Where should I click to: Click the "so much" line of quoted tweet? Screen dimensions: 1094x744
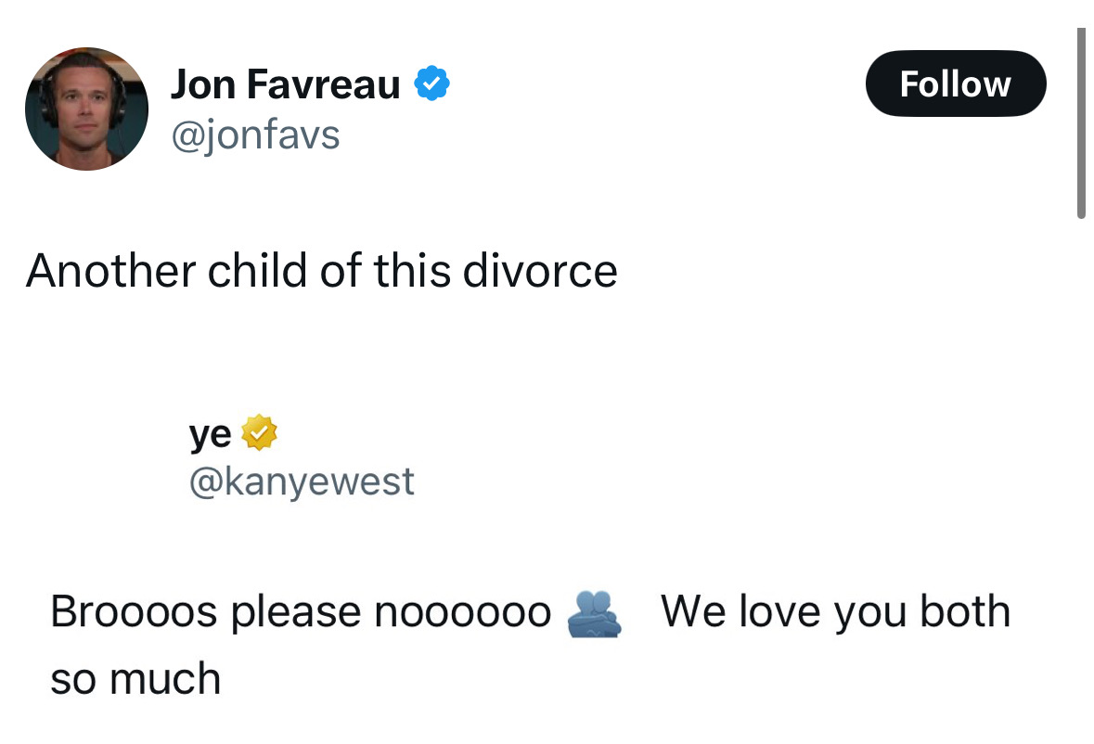click(x=135, y=678)
